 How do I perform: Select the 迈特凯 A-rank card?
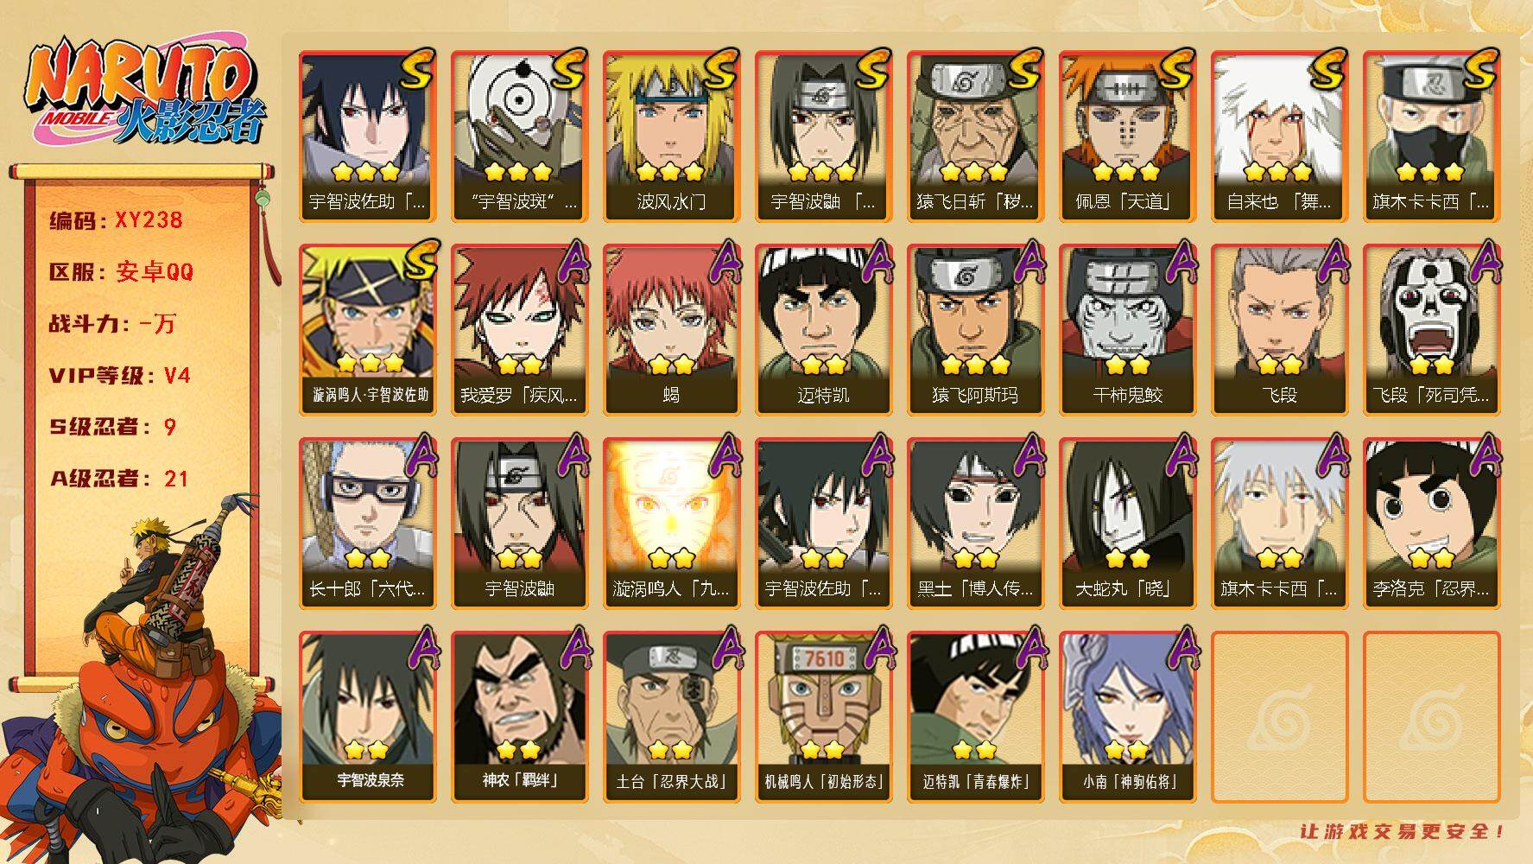[x=823, y=329]
